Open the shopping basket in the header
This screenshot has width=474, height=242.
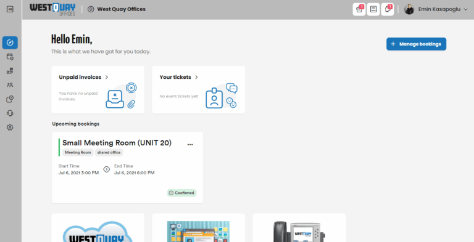359,9
